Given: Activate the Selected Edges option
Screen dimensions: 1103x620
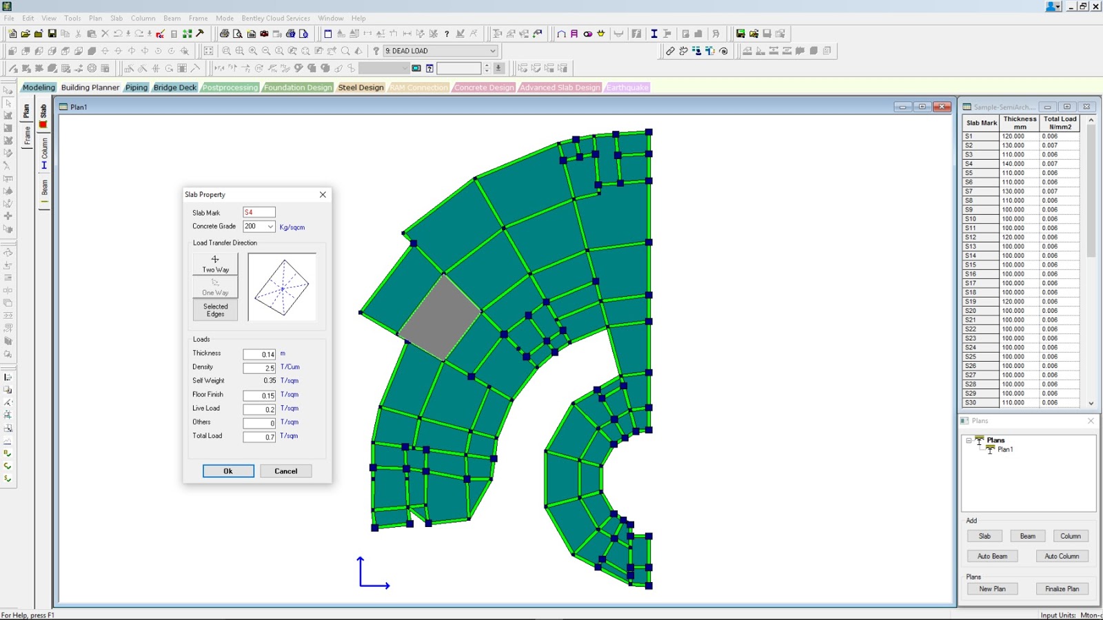Looking at the screenshot, I should 215,310.
